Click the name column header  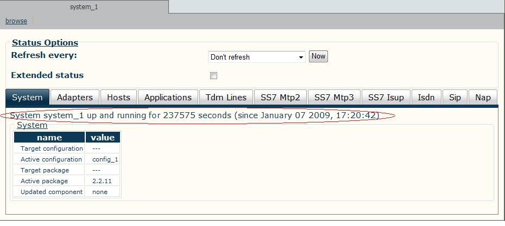[49, 137]
